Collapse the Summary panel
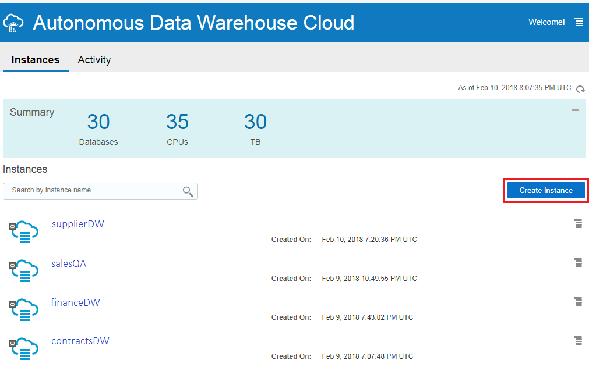 575,109
